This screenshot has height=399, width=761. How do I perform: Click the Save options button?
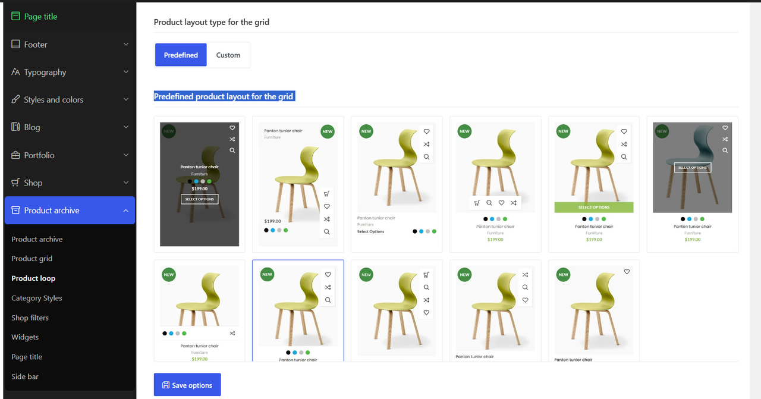pos(187,385)
